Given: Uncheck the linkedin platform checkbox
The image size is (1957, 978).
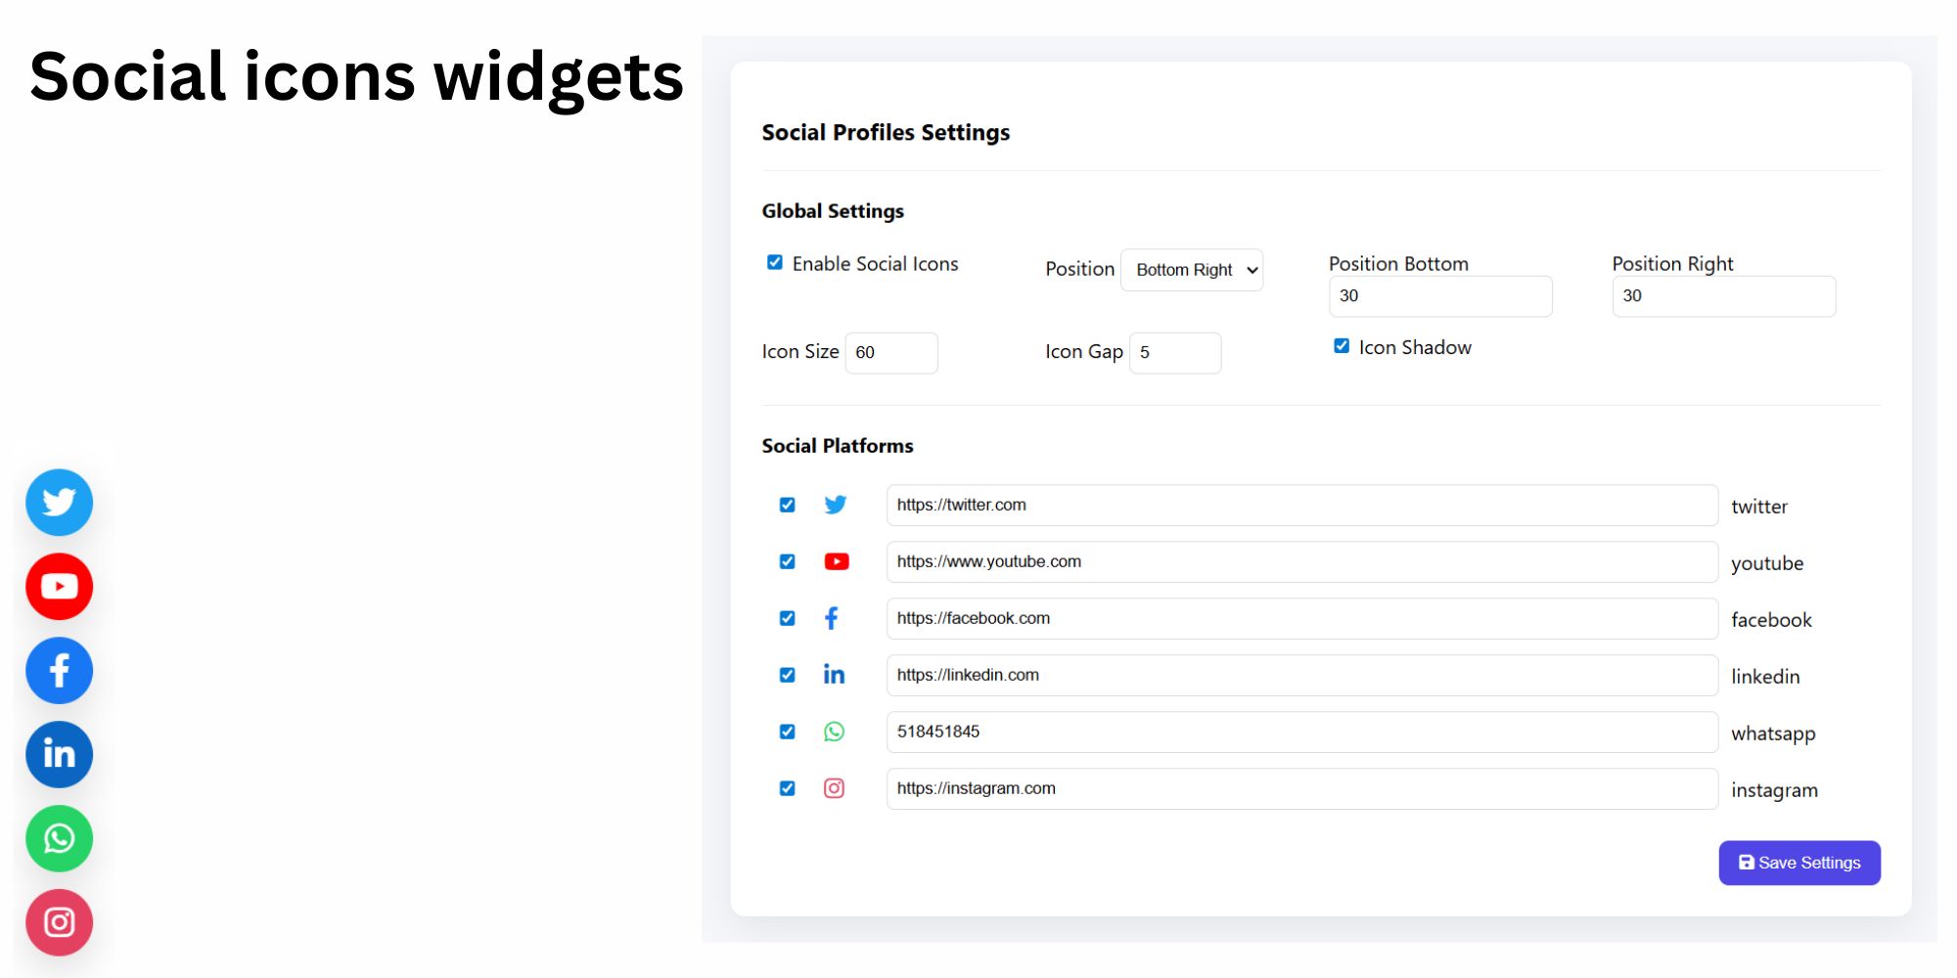Looking at the screenshot, I should click(787, 675).
